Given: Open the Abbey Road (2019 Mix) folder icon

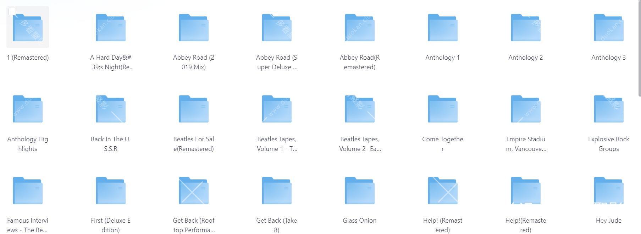Looking at the screenshot, I should 194,27.
